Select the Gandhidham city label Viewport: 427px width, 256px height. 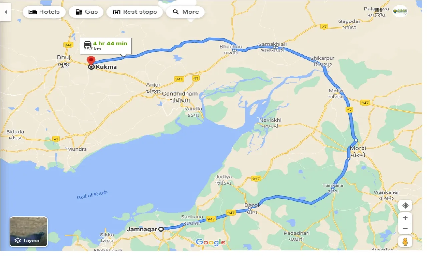pos(180,94)
